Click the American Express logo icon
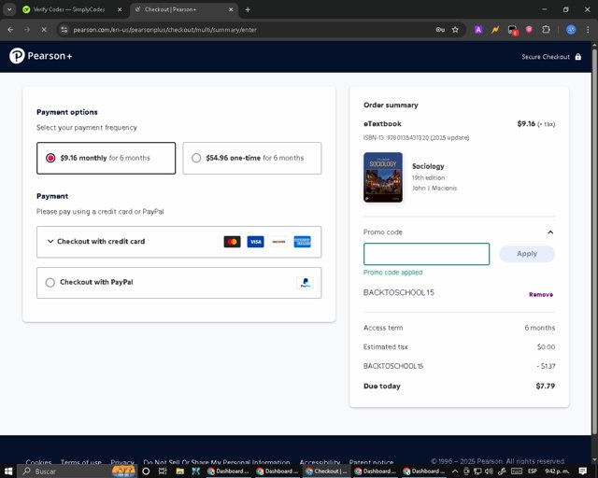This screenshot has width=598, height=478. [x=302, y=242]
